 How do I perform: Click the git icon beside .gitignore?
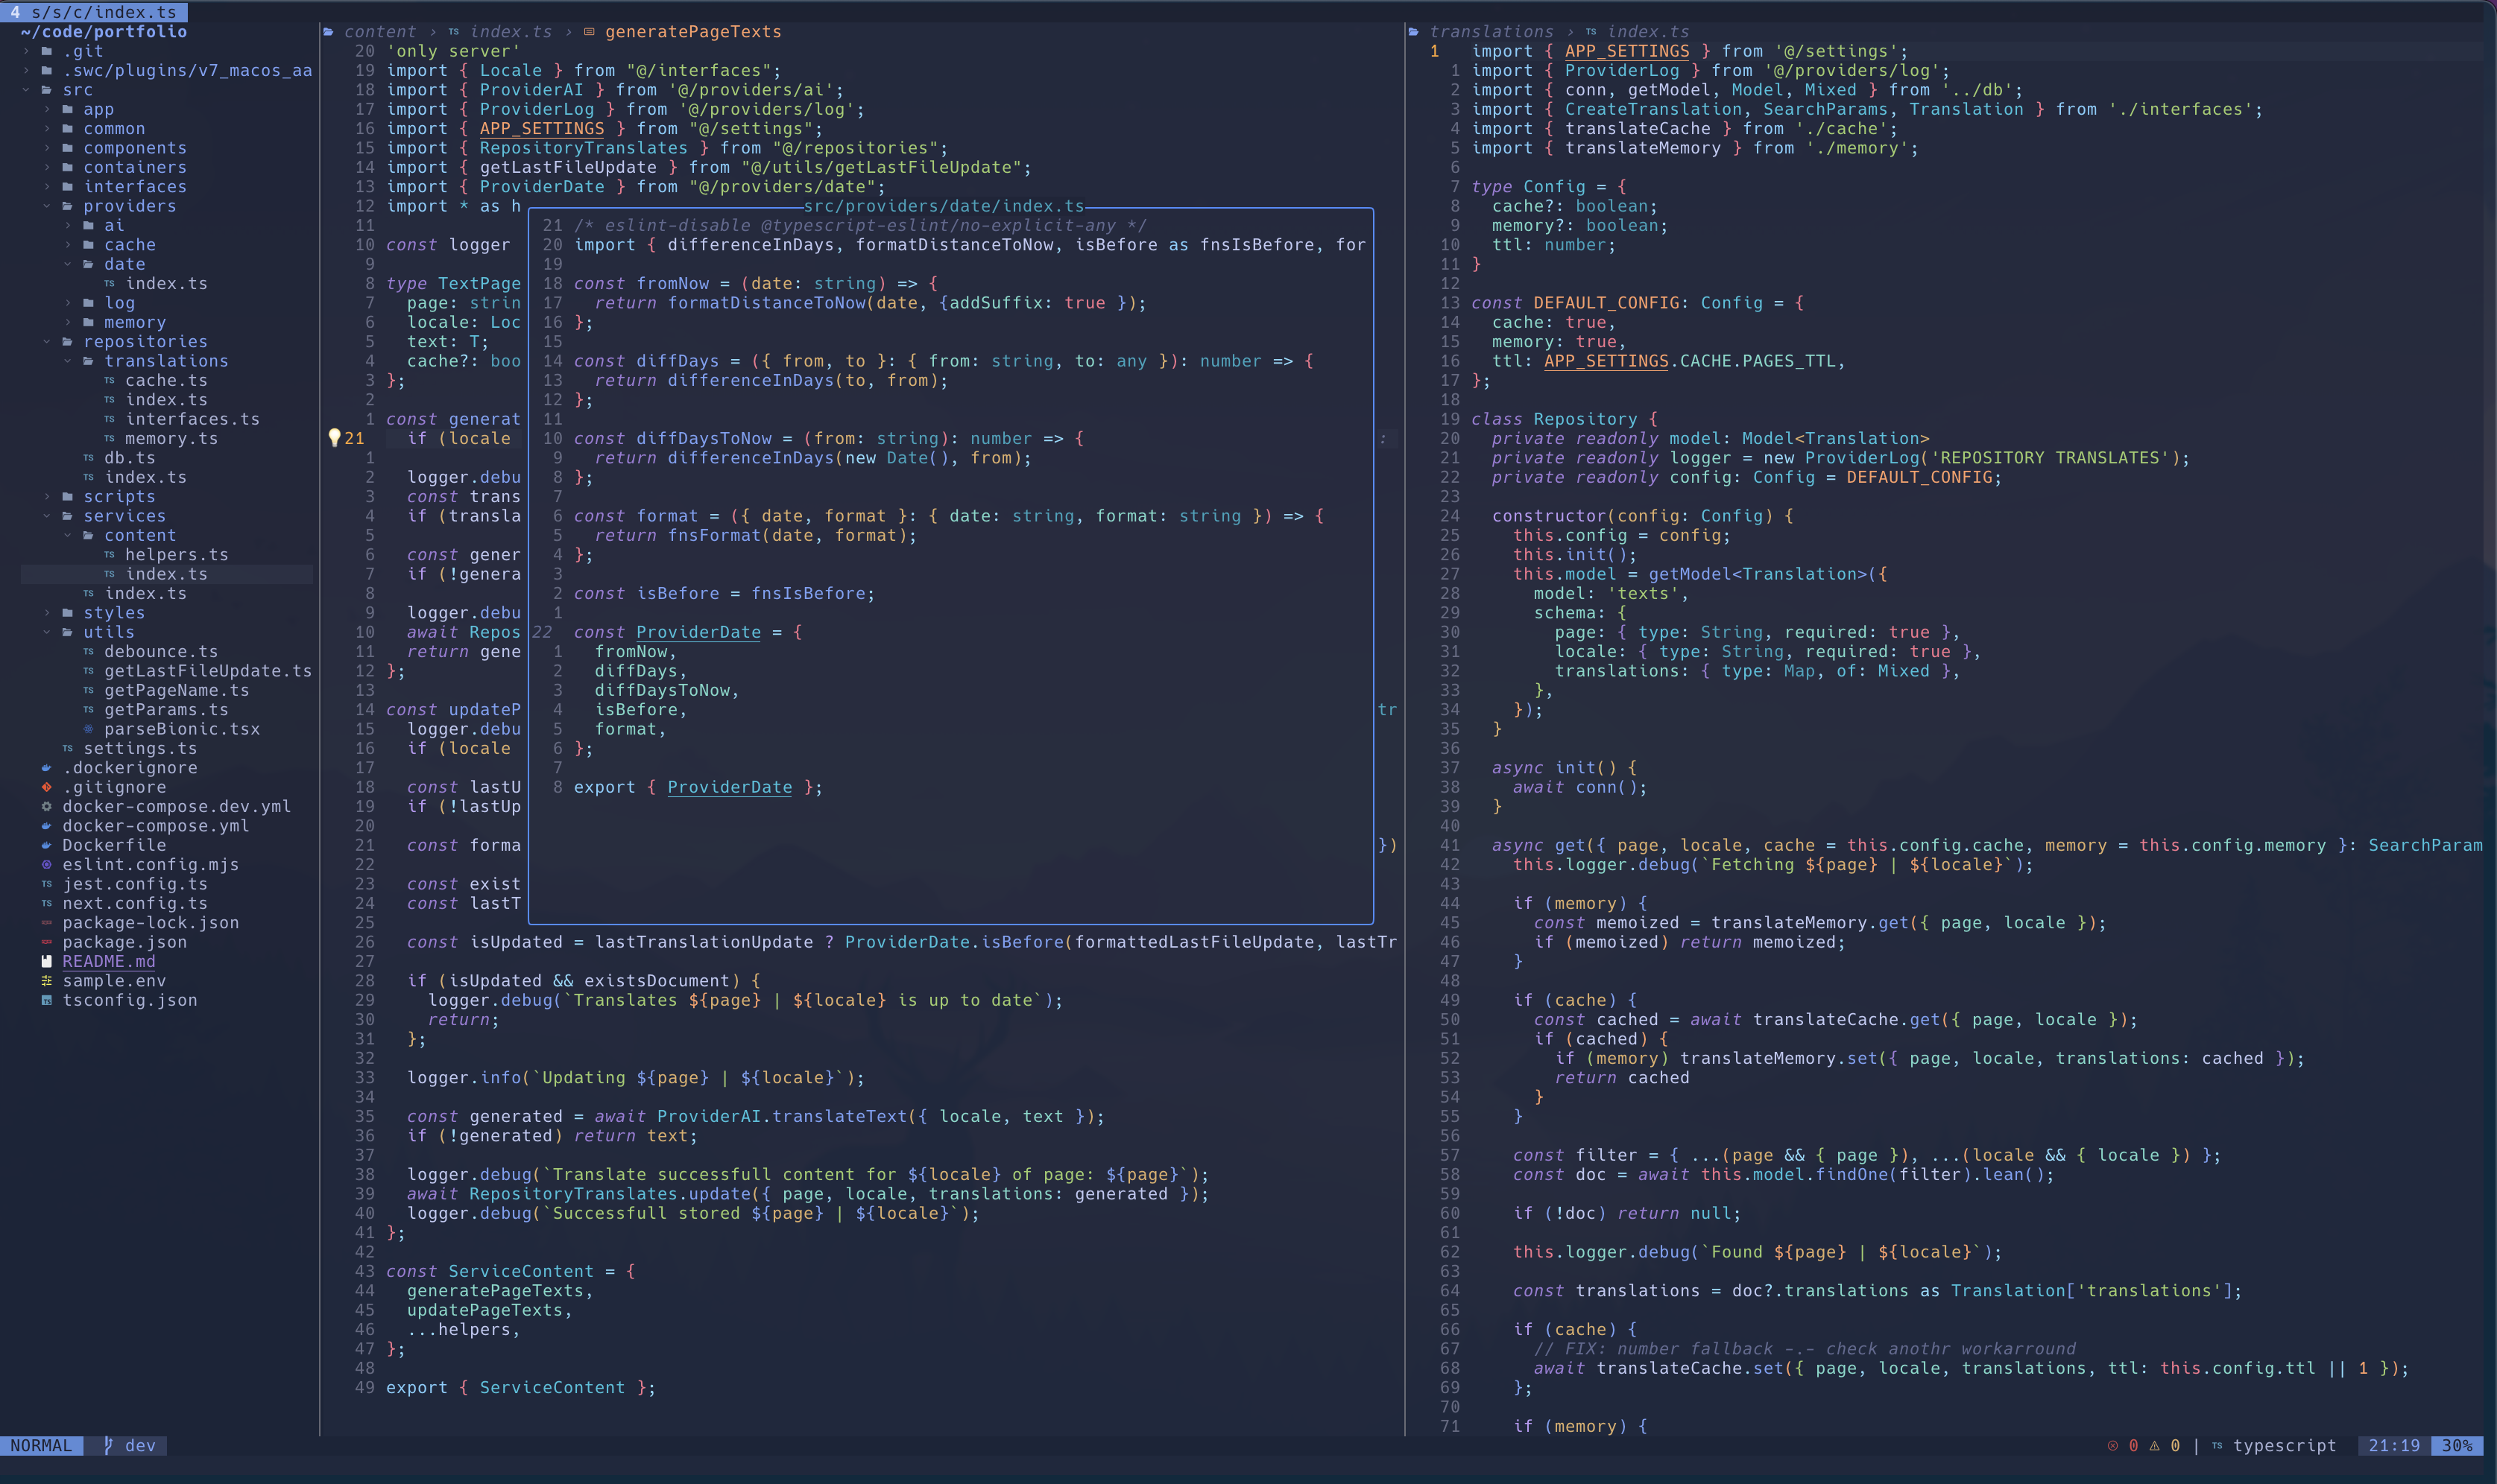pyautogui.click(x=47, y=787)
